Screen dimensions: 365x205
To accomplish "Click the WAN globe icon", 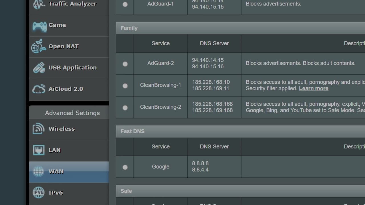I will click(38, 171).
